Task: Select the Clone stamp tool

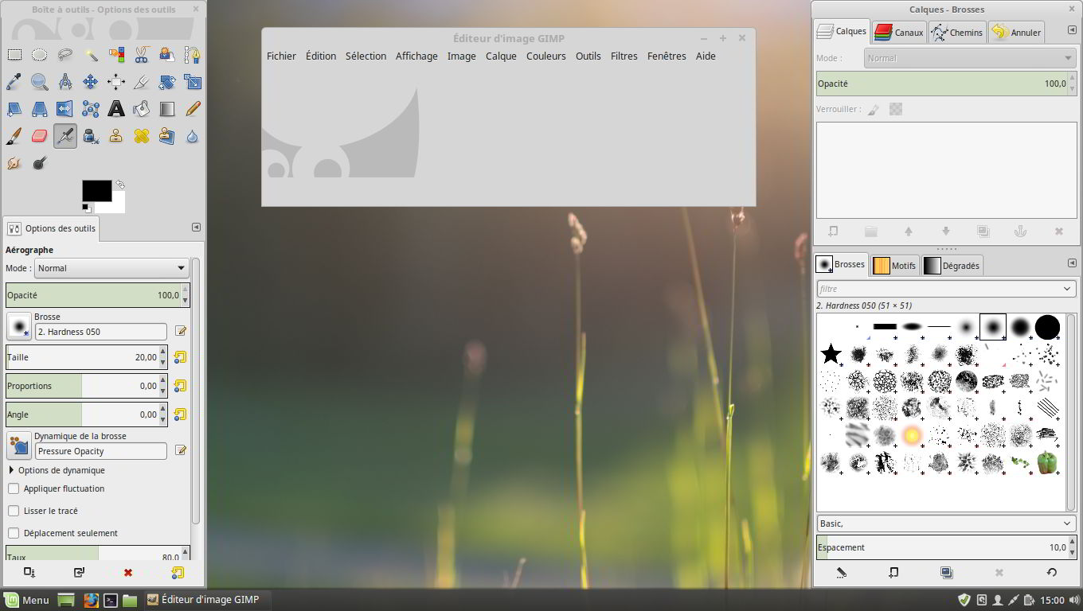Action: pos(116,136)
